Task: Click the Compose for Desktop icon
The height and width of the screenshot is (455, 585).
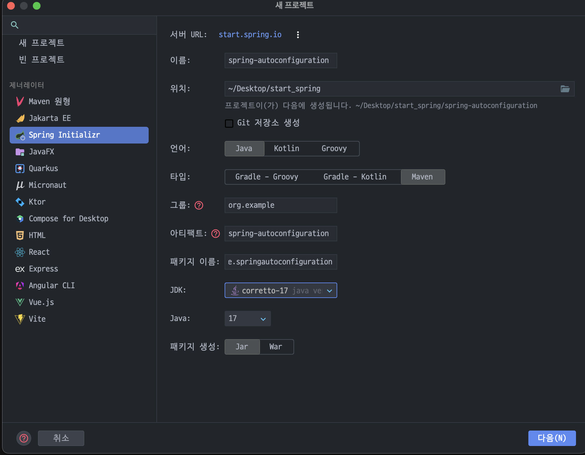Action: [x=20, y=219]
